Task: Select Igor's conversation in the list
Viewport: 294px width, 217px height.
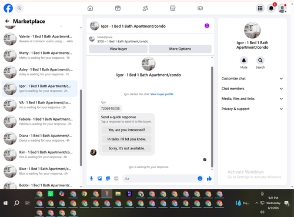Action: 39,88
